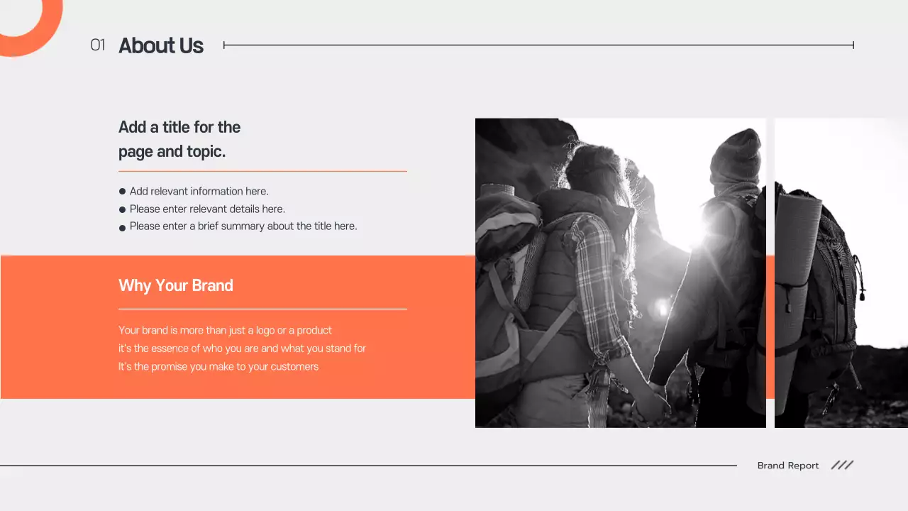Select the slash marks icon near Brand Report

tap(841, 465)
